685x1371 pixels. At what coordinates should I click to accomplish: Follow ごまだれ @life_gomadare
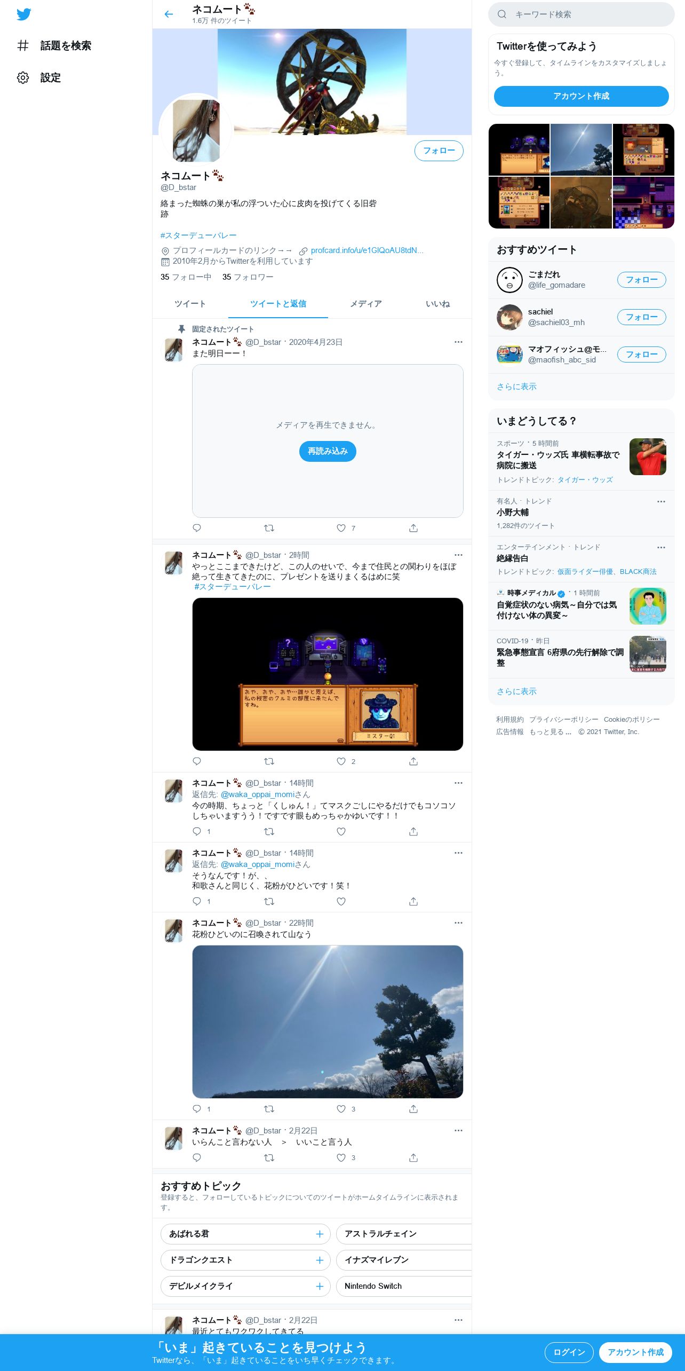click(642, 280)
